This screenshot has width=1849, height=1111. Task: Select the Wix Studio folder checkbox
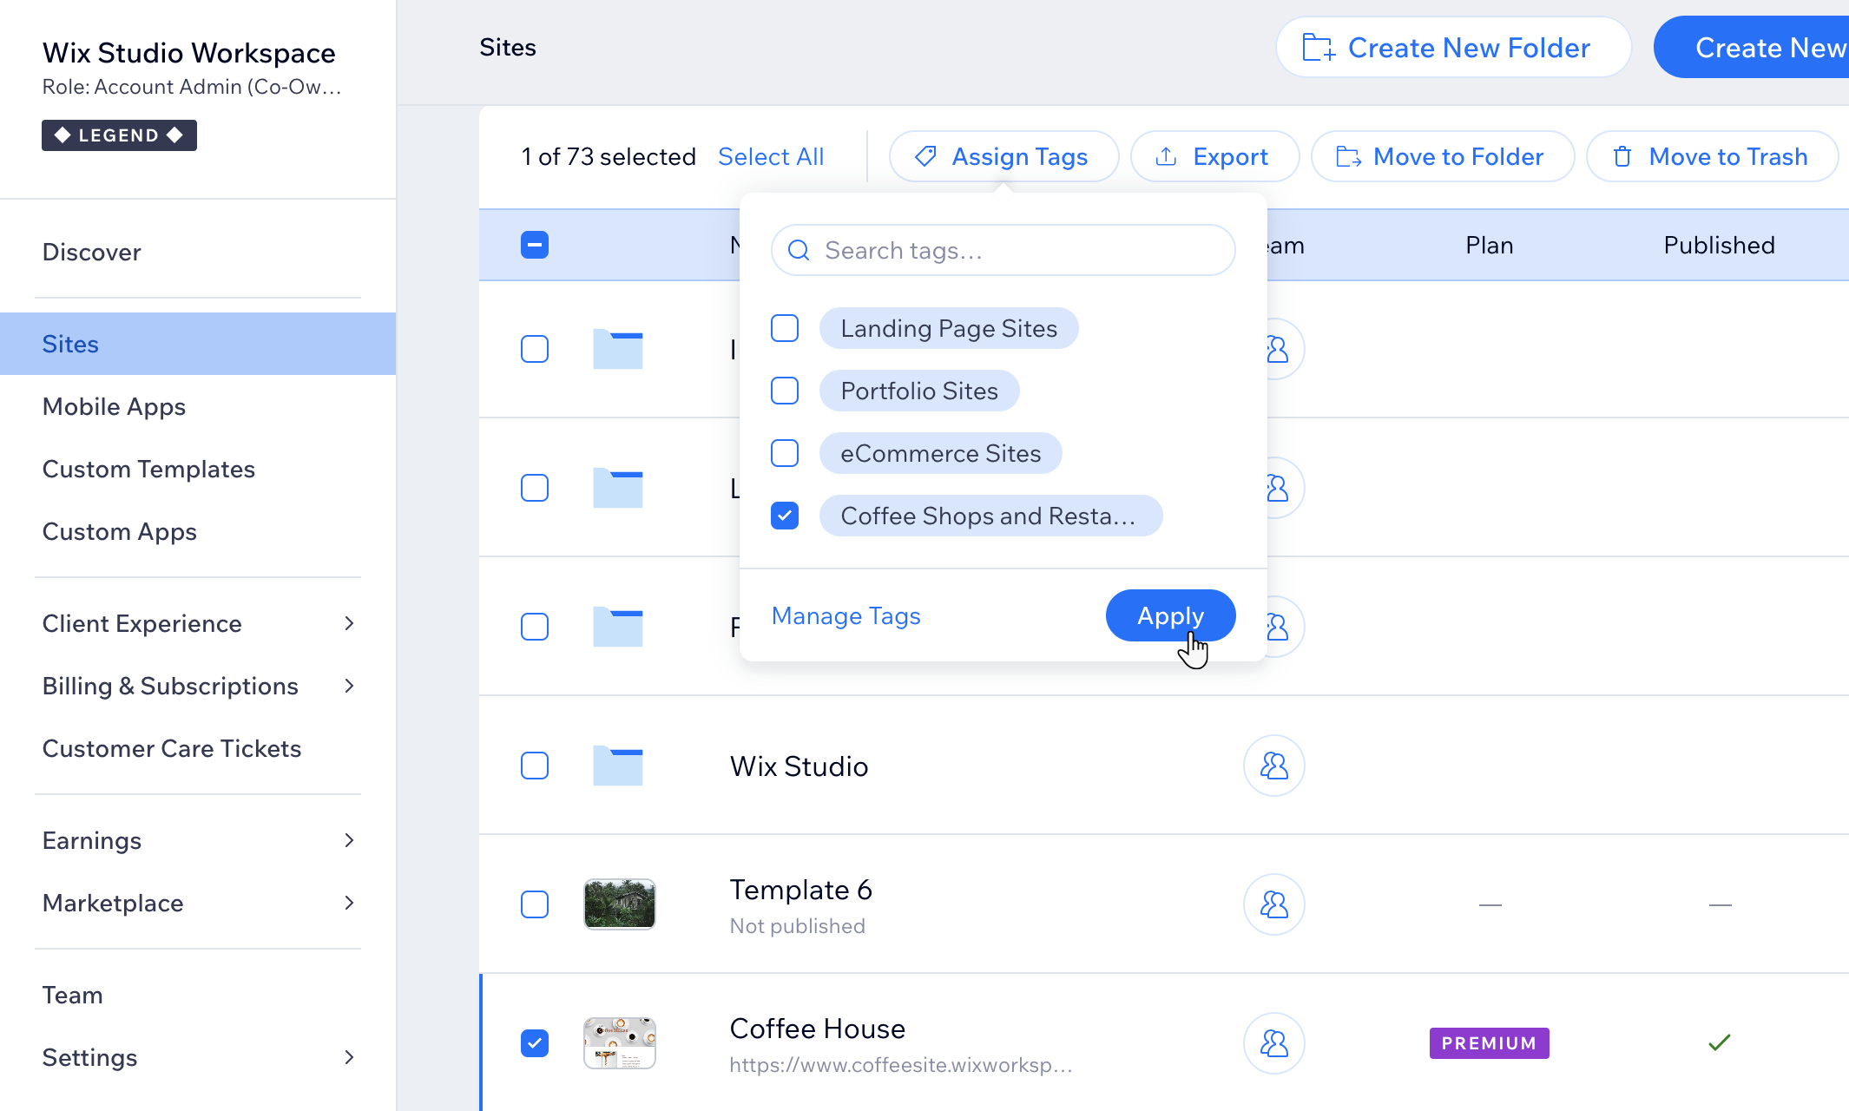pos(535,766)
